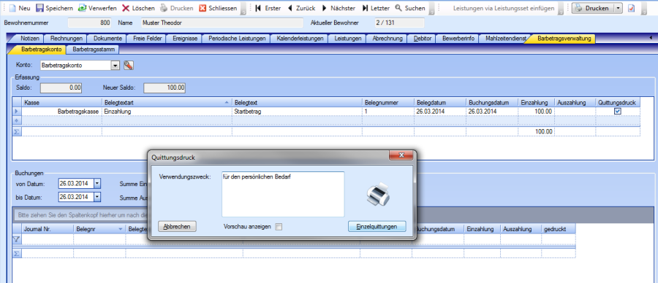Discard changes with Verwerfen
This screenshot has height=283, width=658.
[x=97, y=8]
